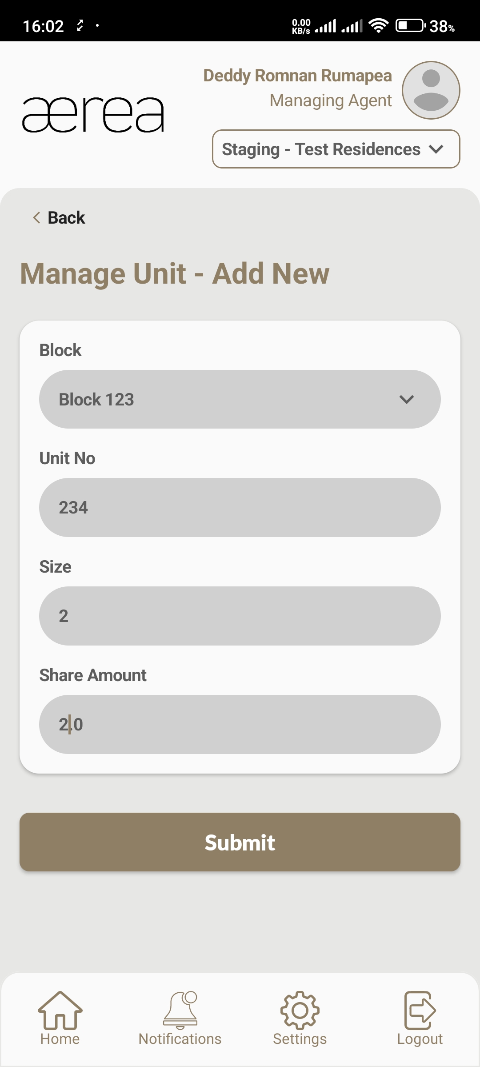Viewport: 480px width, 1067px height.
Task: Click the Block dropdown chevron arrow
Action: click(407, 399)
